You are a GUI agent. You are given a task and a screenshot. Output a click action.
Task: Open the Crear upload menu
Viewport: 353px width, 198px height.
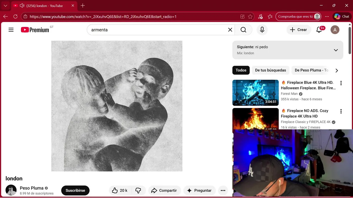pyautogui.click(x=298, y=30)
